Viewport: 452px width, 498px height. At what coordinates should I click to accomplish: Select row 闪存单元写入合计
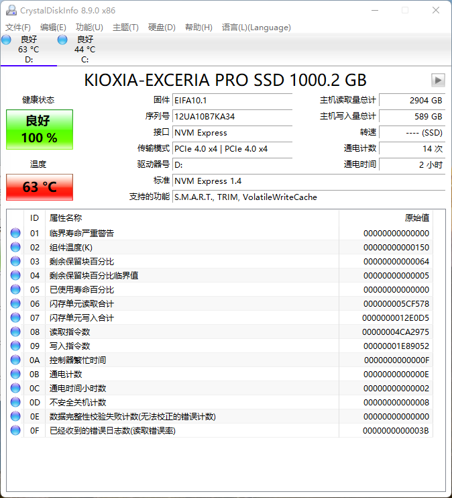220,317
